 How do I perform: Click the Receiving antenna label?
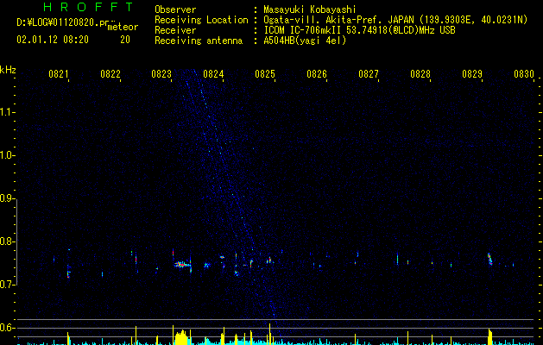(x=199, y=41)
